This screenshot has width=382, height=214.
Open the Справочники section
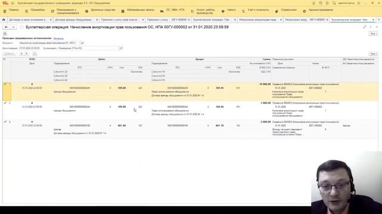pyautogui.click(x=286, y=11)
